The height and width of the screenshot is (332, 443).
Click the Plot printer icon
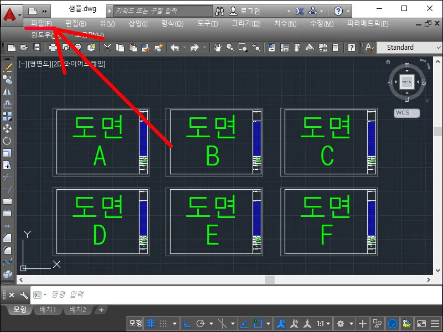(x=53, y=48)
